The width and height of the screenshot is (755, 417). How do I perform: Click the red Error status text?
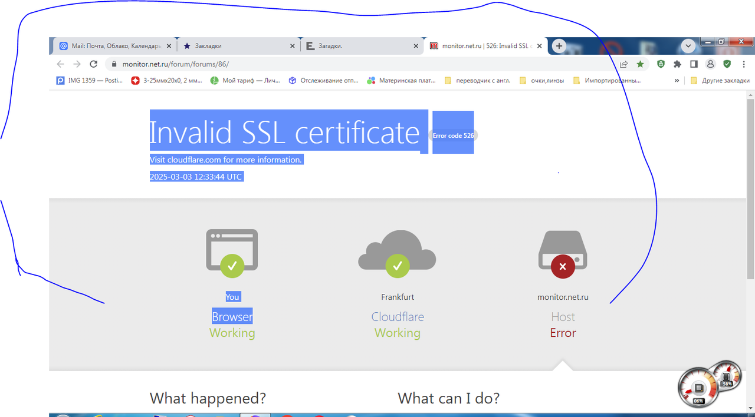[x=563, y=333]
